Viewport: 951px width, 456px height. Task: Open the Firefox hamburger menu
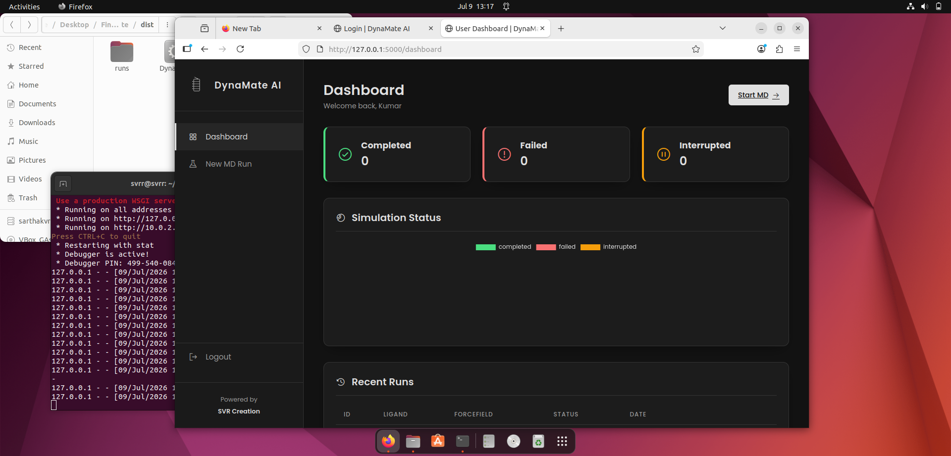(x=797, y=49)
